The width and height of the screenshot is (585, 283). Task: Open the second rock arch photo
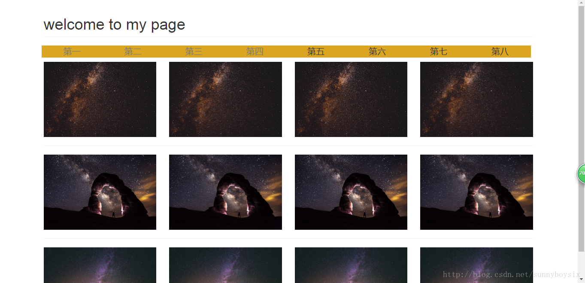225,192
